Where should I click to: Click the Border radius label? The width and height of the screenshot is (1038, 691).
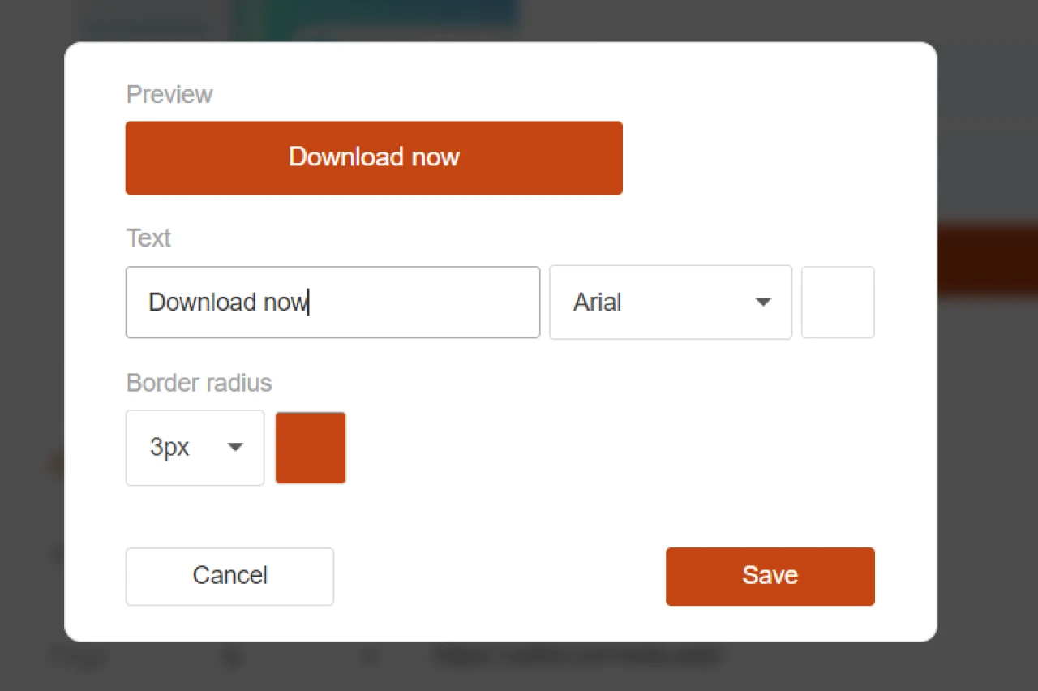click(199, 382)
